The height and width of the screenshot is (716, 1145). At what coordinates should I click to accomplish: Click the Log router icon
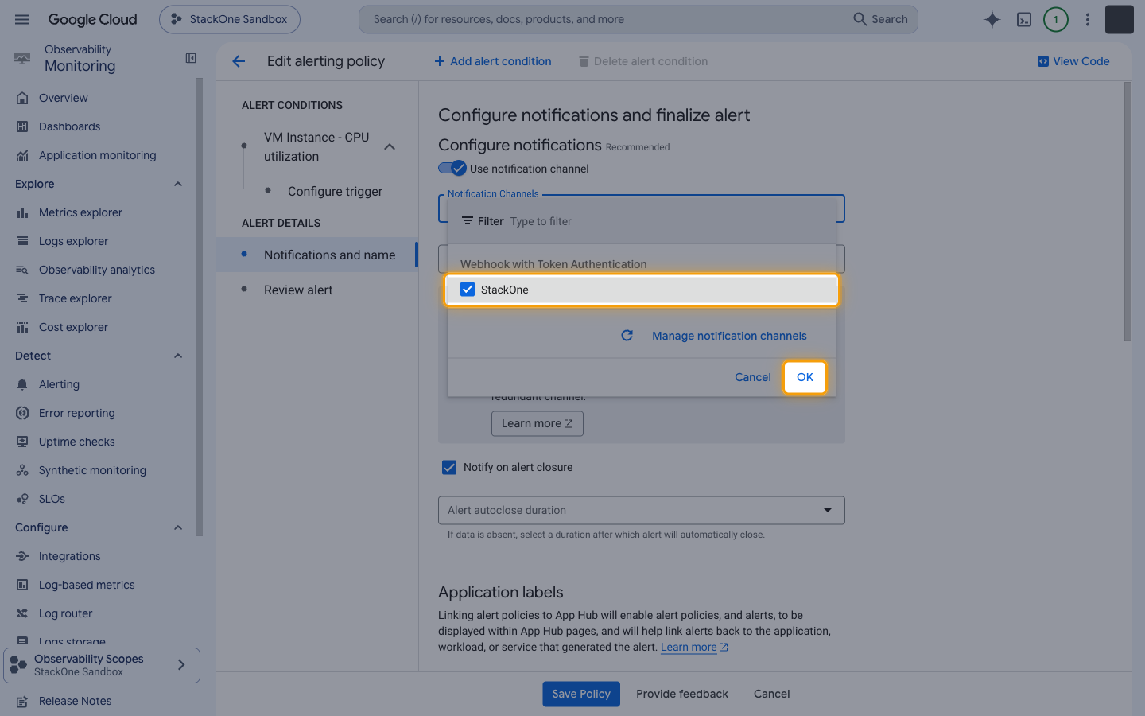[x=22, y=613]
